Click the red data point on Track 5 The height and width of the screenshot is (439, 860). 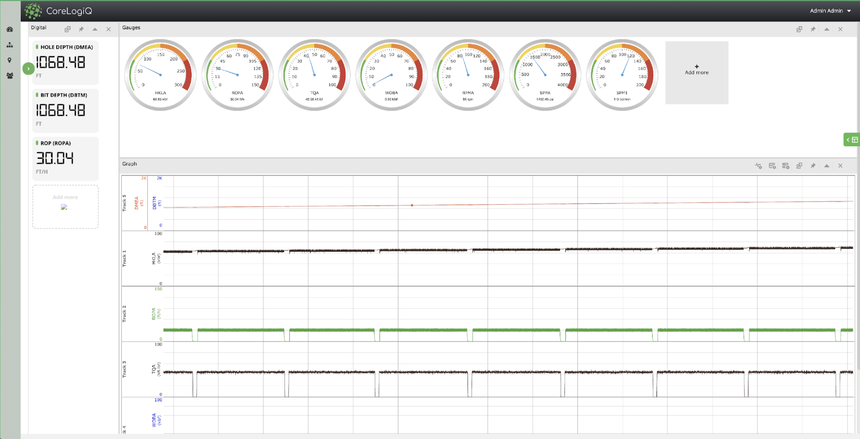tap(412, 205)
